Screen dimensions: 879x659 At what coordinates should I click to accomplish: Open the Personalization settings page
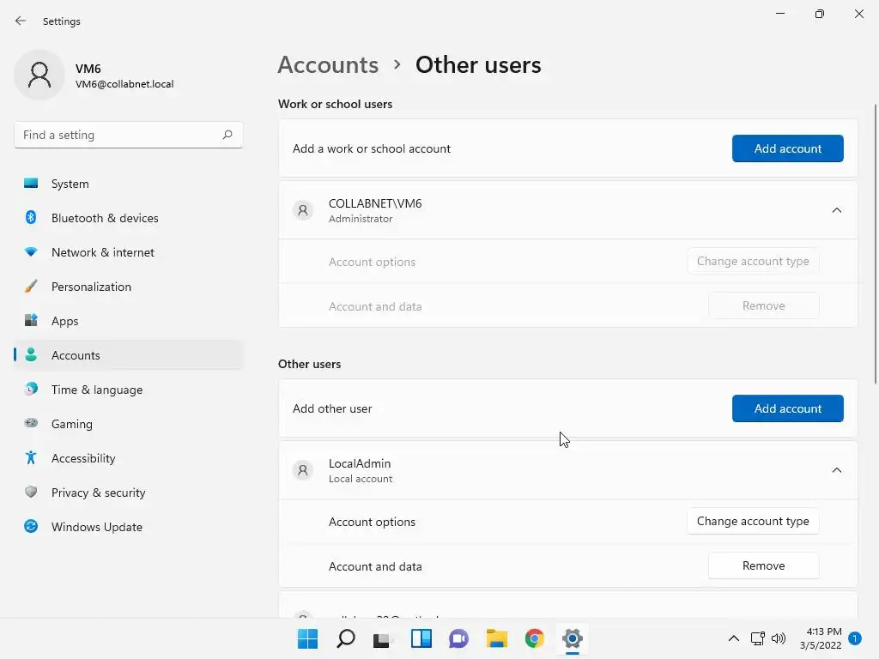[91, 287]
